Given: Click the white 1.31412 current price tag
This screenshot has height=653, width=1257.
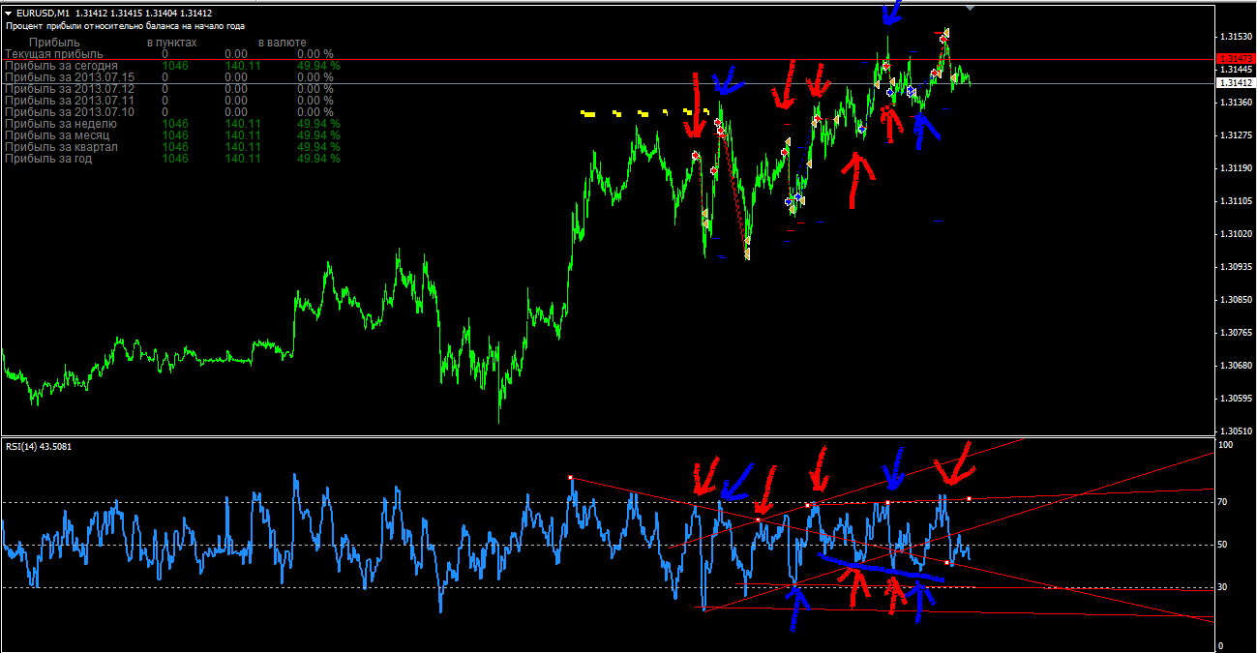Looking at the screenshot, I should (1238, 84).
